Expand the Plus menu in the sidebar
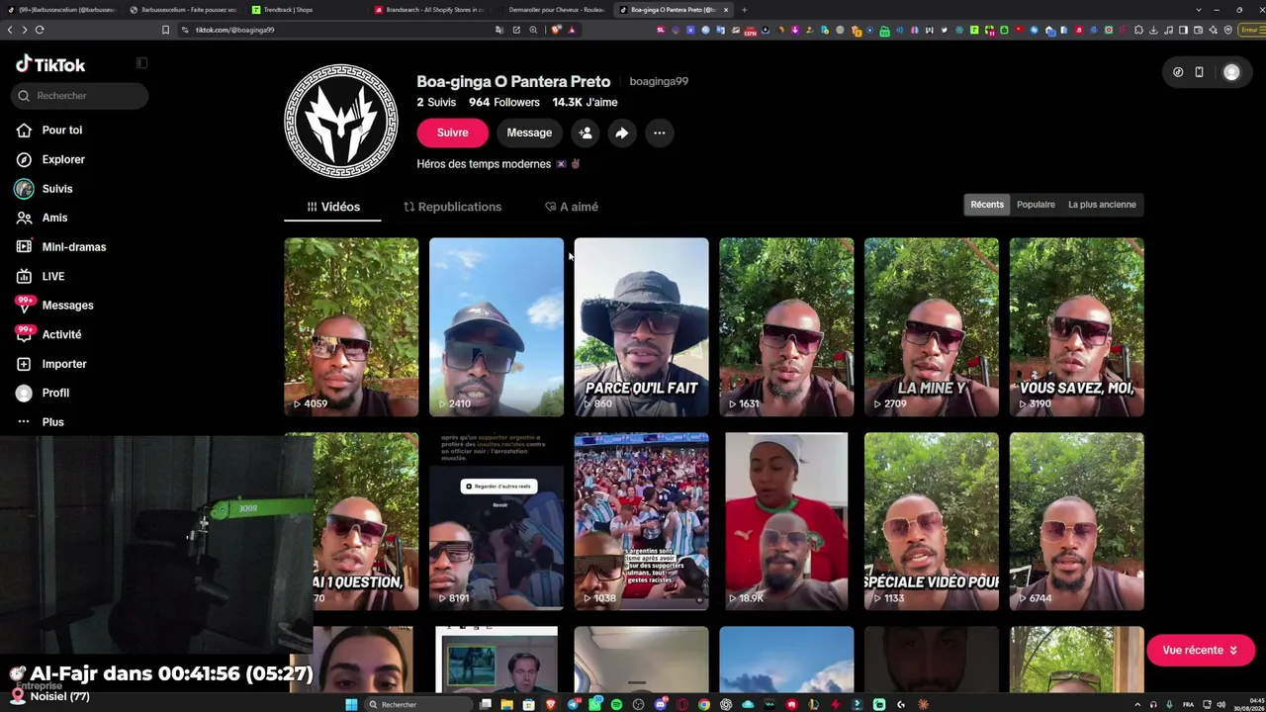This screenshot has height=712, width=1266. [x=52, y=422]
